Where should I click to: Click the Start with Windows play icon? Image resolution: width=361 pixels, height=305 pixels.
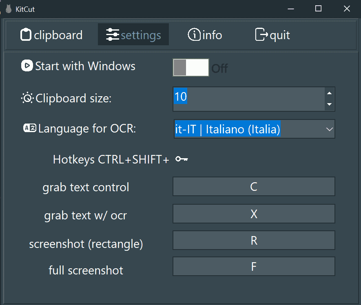pos(27,66)
